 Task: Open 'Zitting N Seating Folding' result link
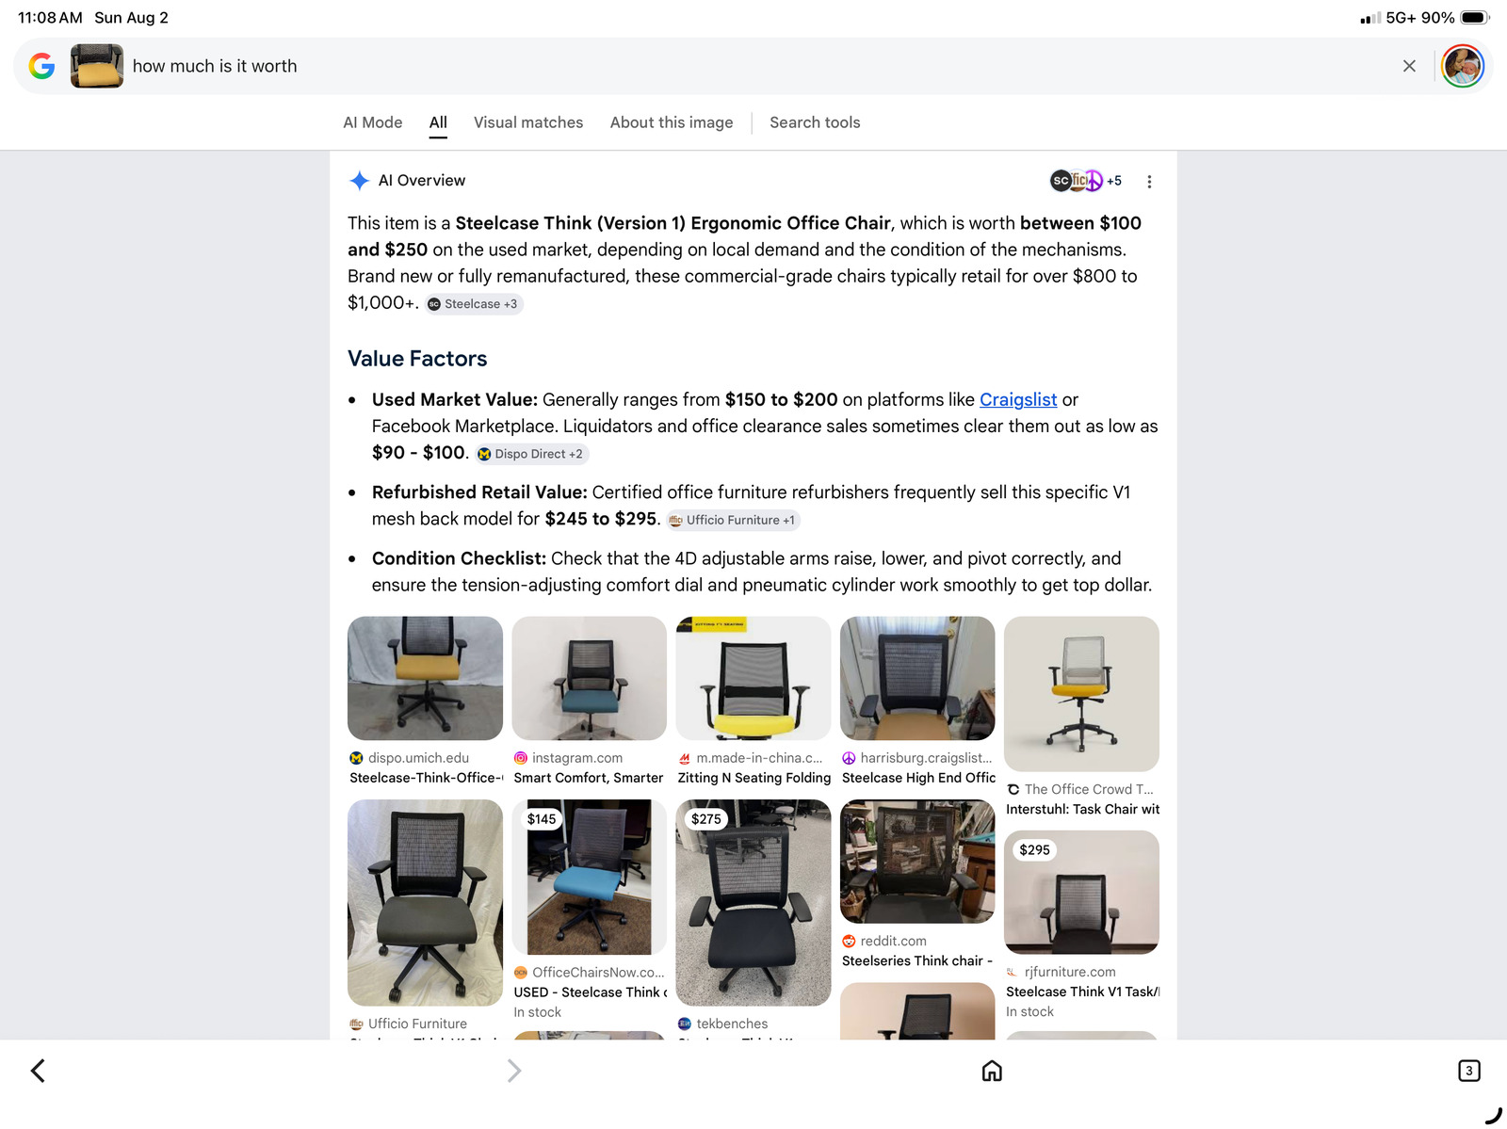tap(754, 778)
